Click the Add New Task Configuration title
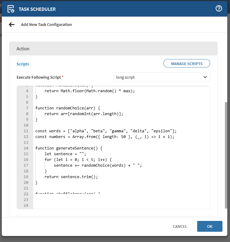The image size is (230, 242). click(x=46, y=24)
